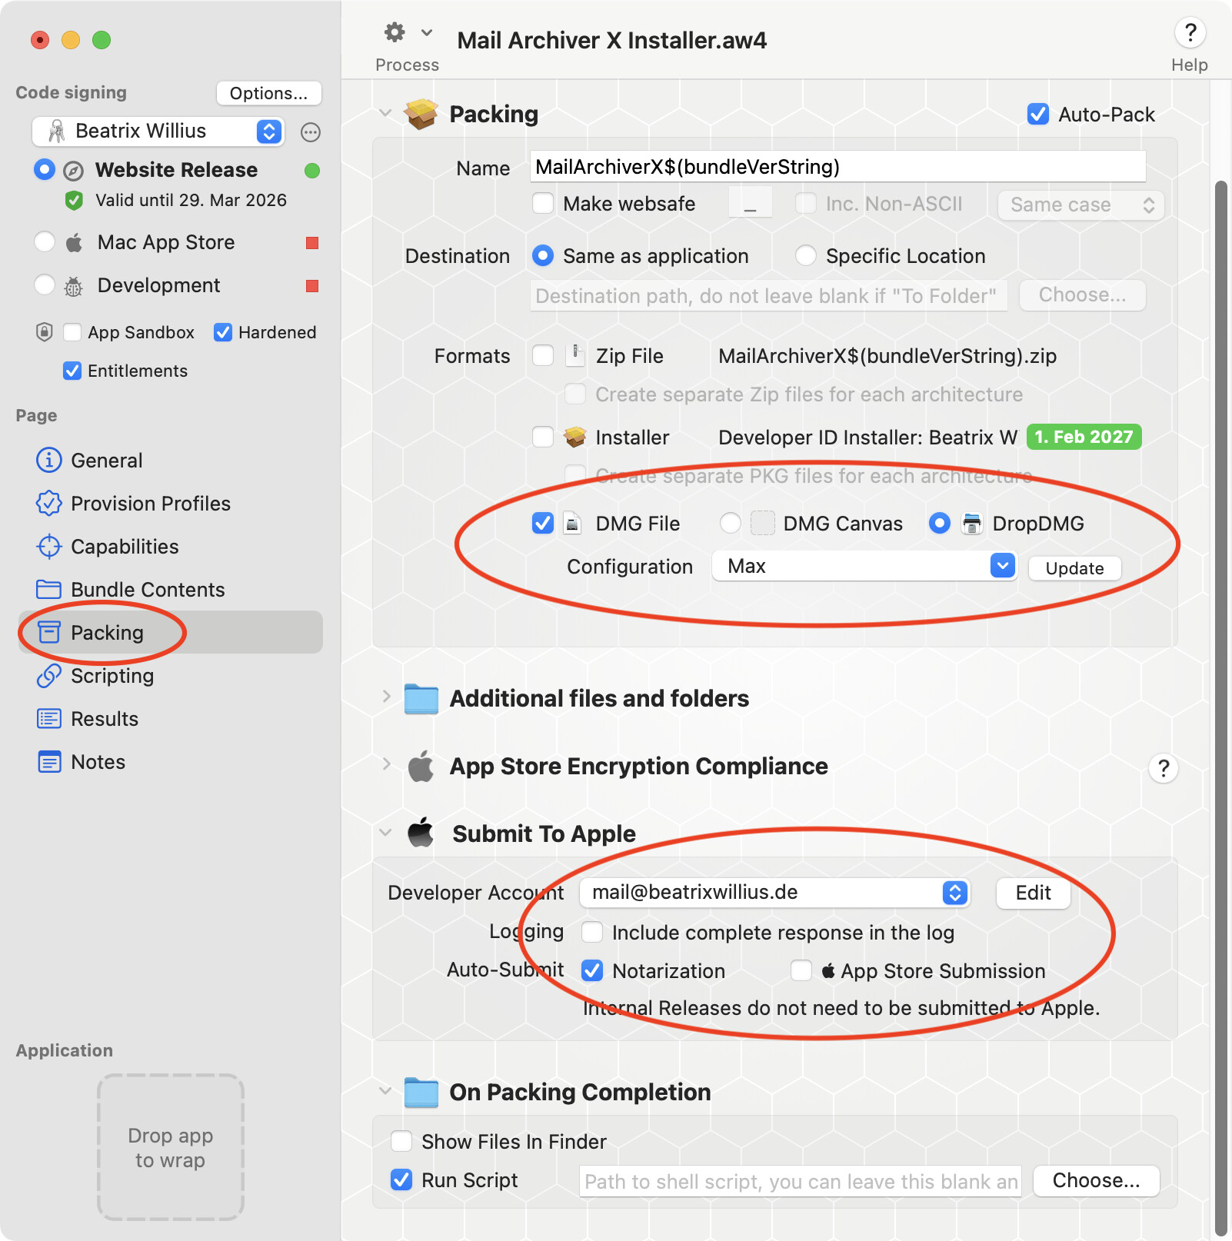1232x1241 pixels.
Task: Open the Capabilities page
Action: [171, 547]
